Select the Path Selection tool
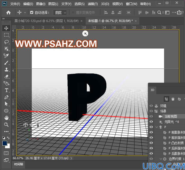 click(x=6, y=104)
